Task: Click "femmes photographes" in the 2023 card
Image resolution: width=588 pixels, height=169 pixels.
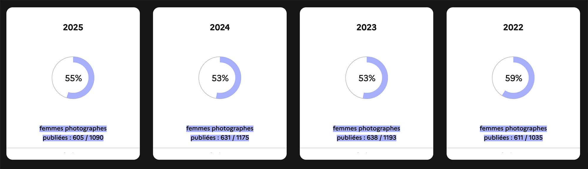Action: 366,128
